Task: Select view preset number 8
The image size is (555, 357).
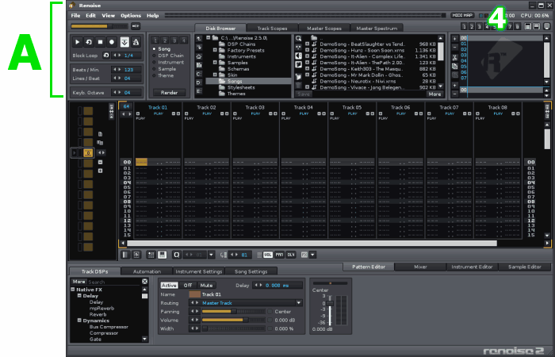Action: [518, 26]
